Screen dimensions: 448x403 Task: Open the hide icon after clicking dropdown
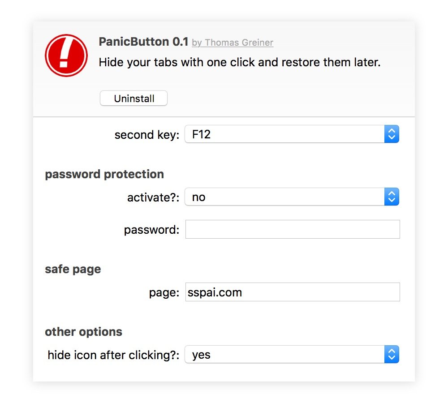click(292, 355)
